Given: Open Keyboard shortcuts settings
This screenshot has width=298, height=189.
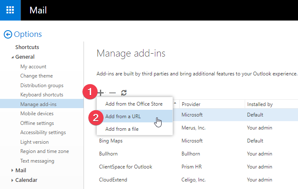Looking at the screenshot, I should (x=42, y=95).
